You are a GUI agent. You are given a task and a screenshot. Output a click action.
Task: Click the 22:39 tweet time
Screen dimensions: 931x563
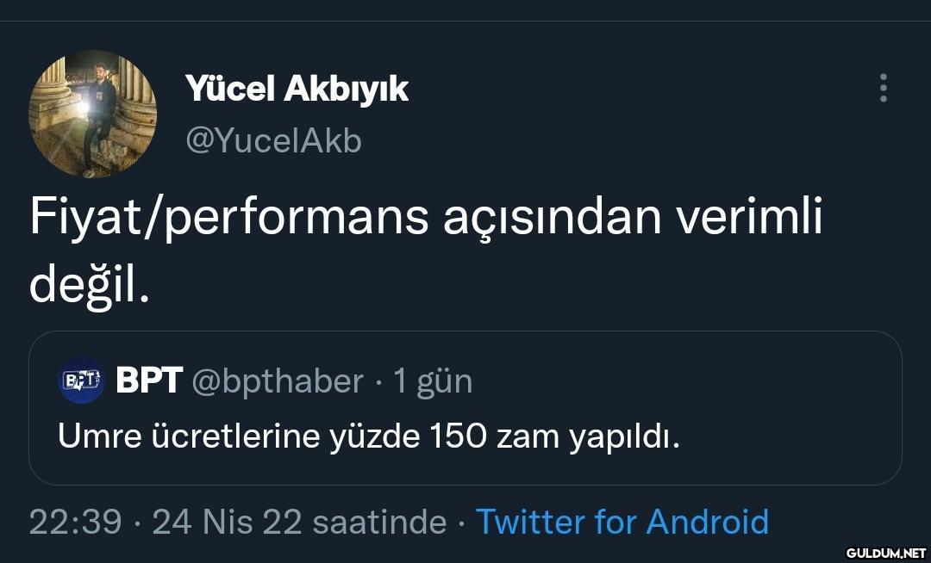pos(75,522)
